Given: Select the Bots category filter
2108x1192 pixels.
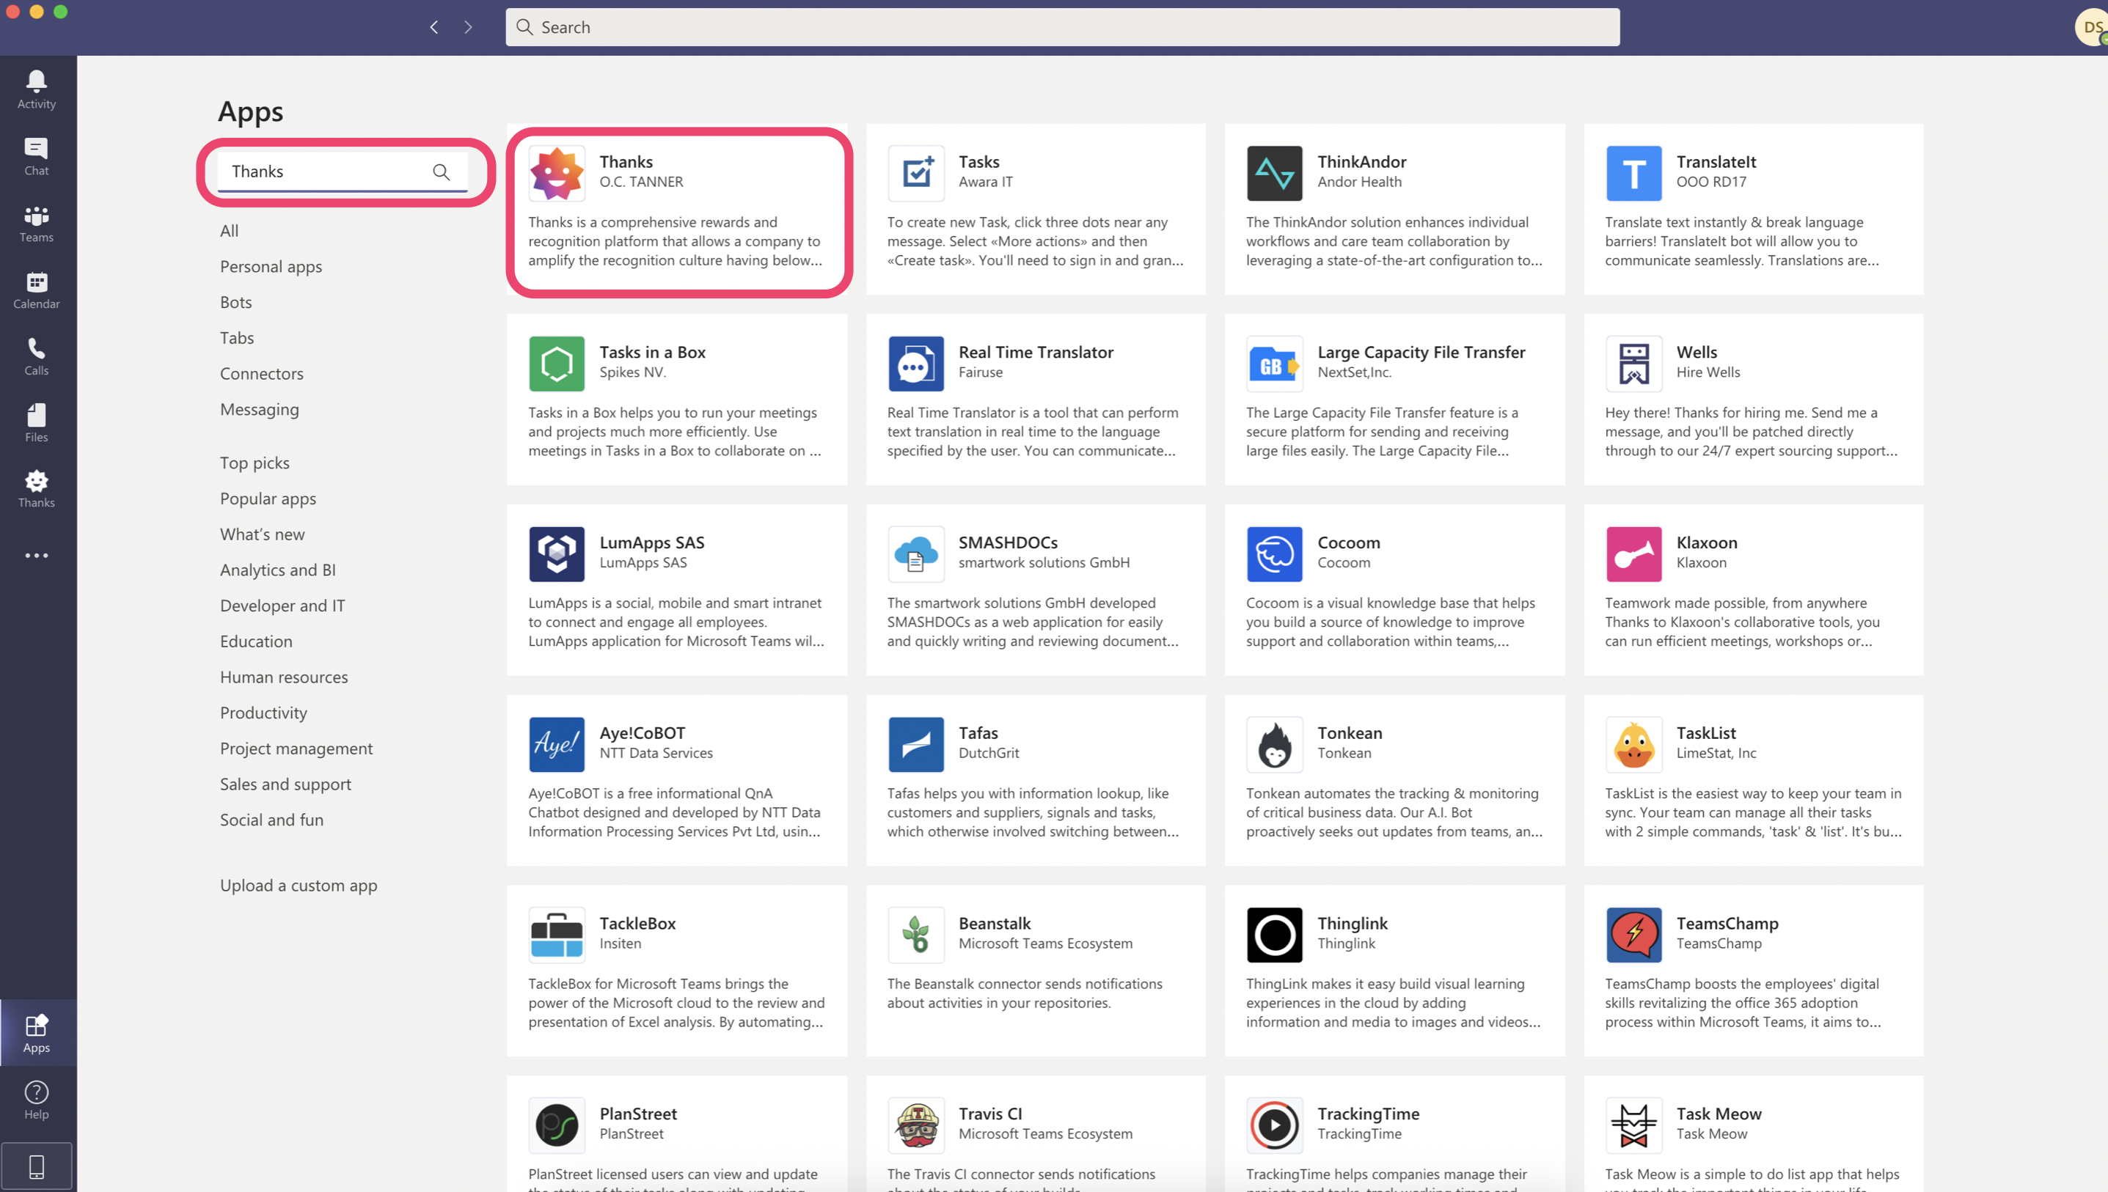Looking at the screenshot, I should tap(236, 302).
